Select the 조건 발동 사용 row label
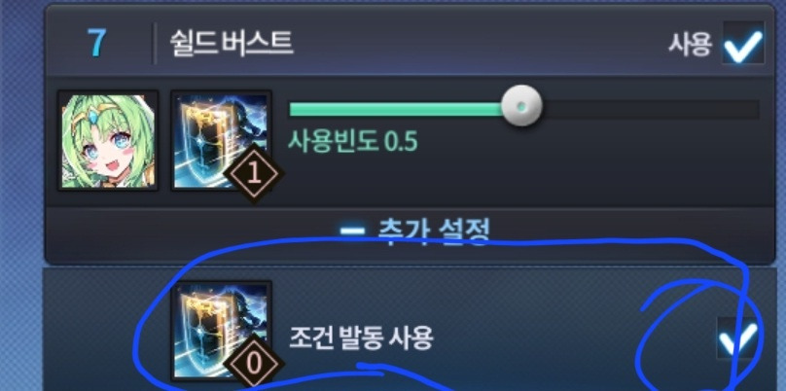 coord(362,338)
